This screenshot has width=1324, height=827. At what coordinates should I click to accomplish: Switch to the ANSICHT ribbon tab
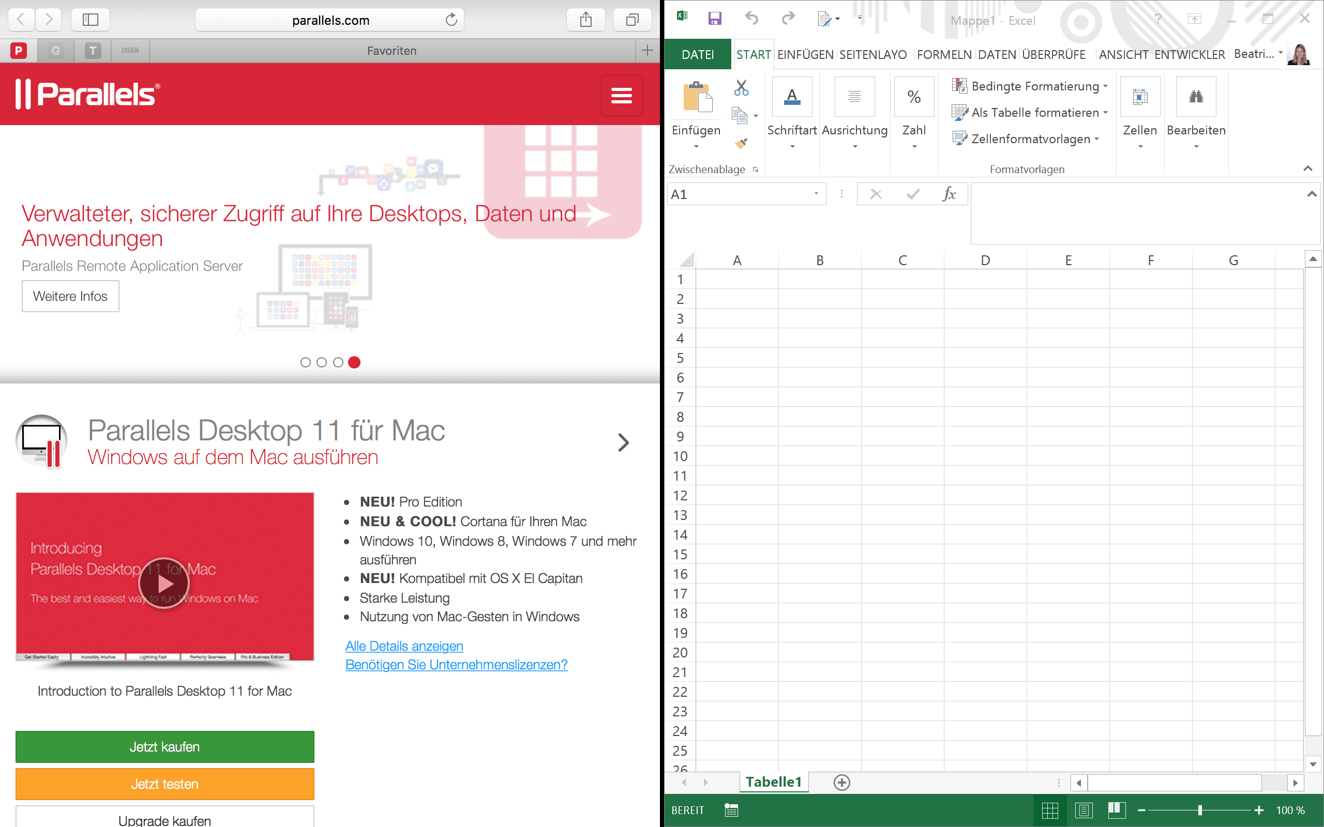(1124, 55)
